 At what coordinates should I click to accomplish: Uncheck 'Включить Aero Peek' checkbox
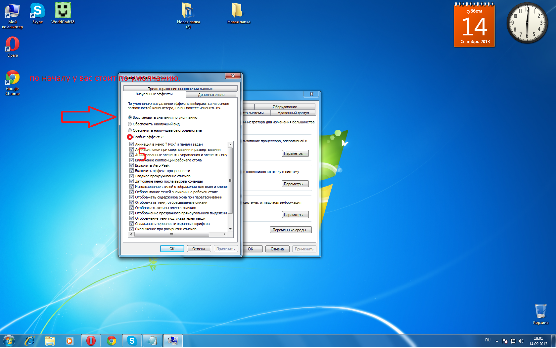click(x=131, y=165)
